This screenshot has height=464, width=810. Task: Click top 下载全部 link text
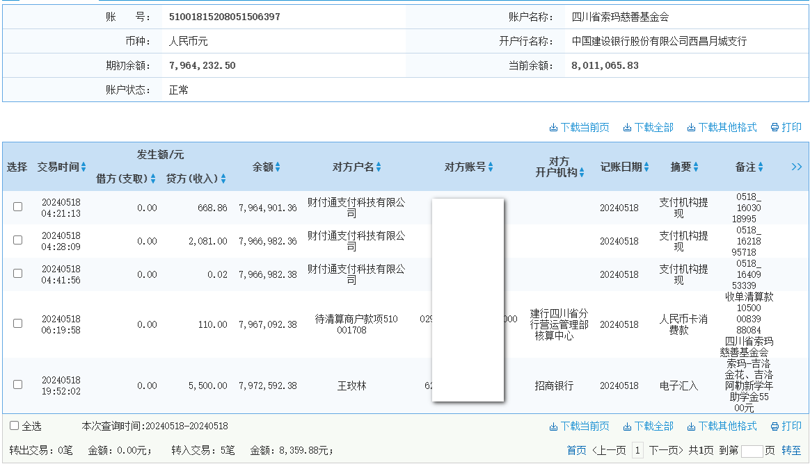pos(654,127)
